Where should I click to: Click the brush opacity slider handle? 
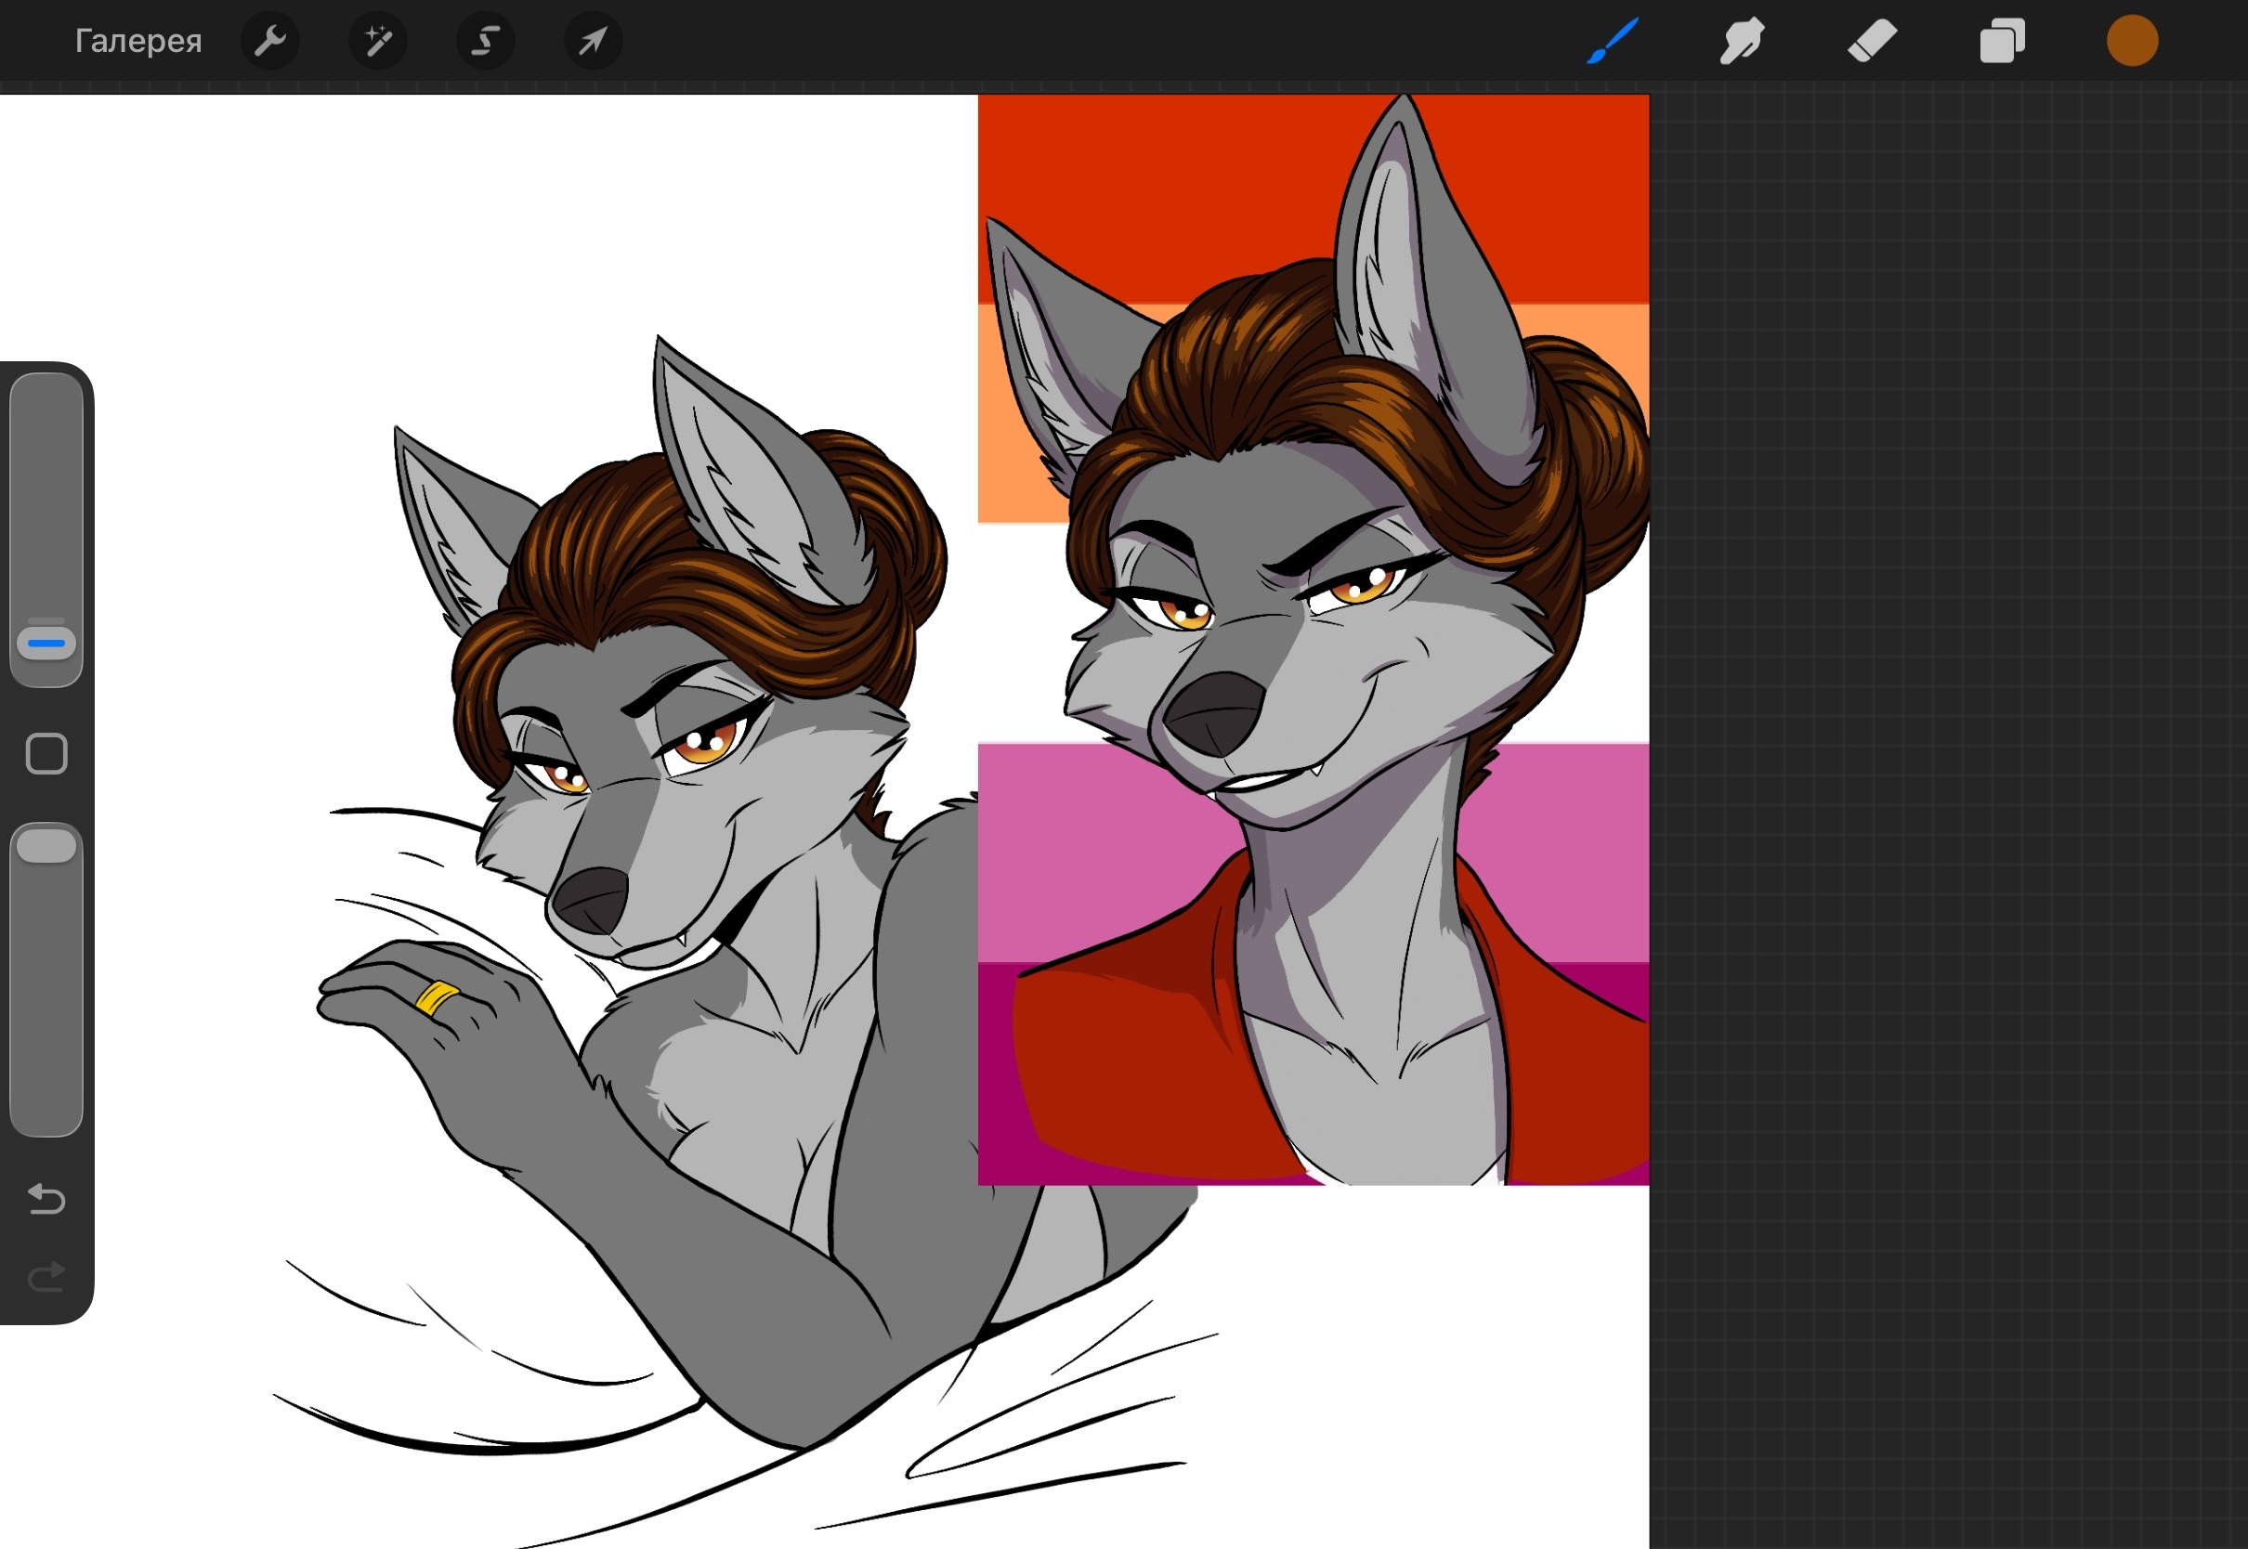tap(46, 845)
